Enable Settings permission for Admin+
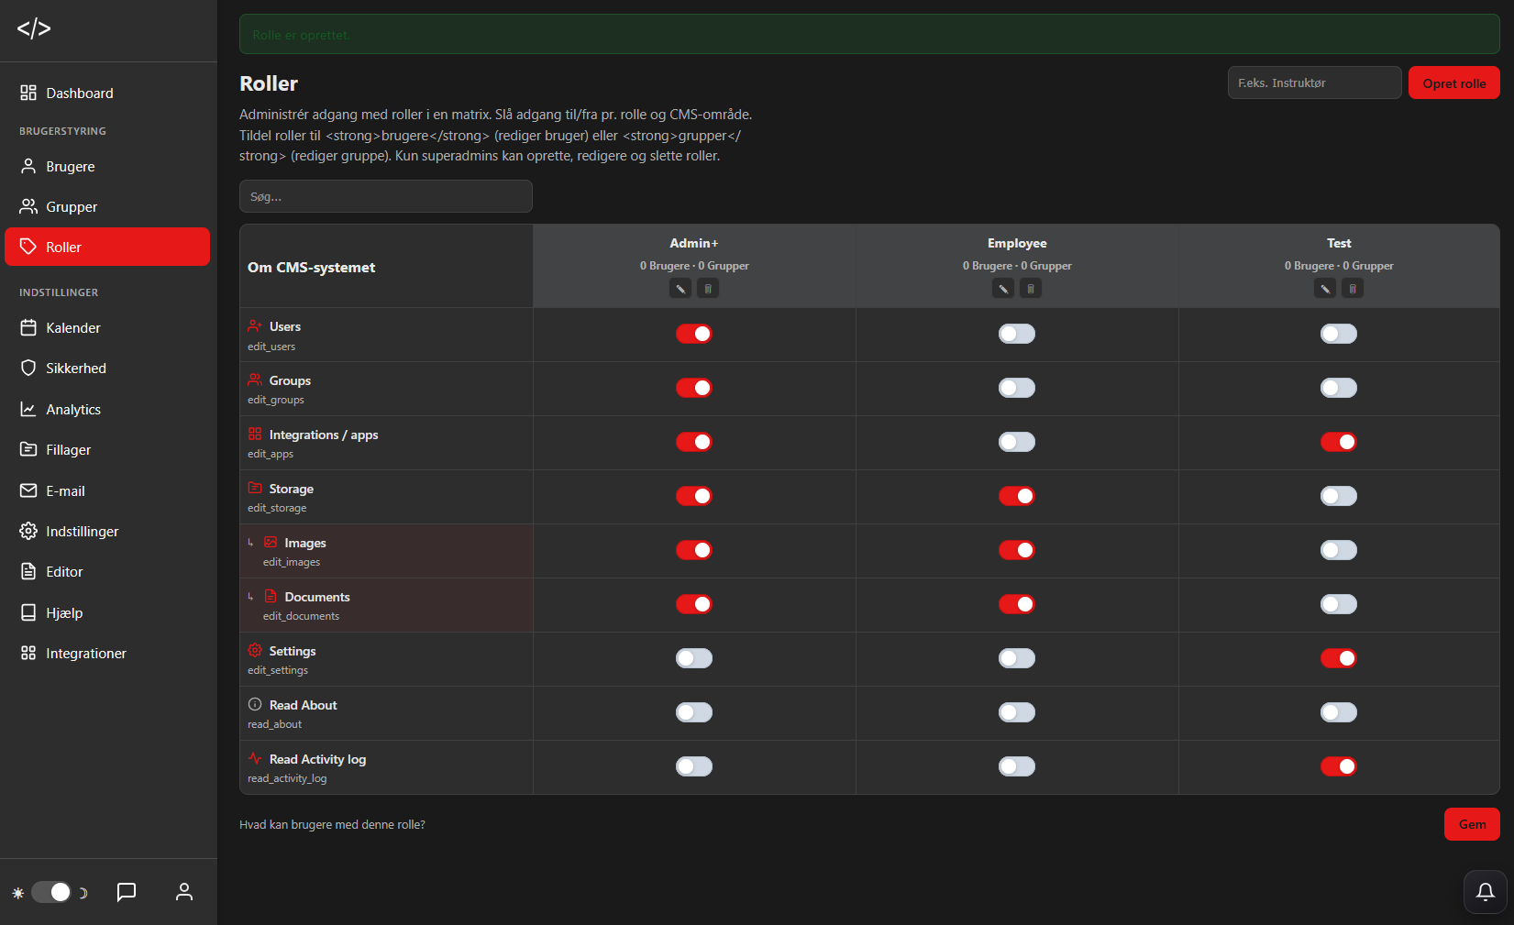Image resolution: width=1514 pixels, height=925 pixels. pos(694,658)
